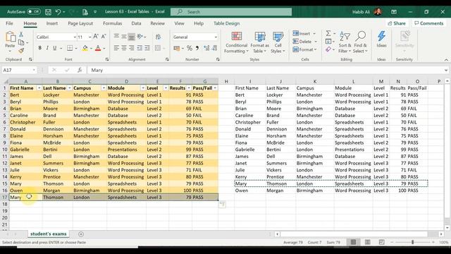Open the Campus column filter dropdown

[104, 88]
